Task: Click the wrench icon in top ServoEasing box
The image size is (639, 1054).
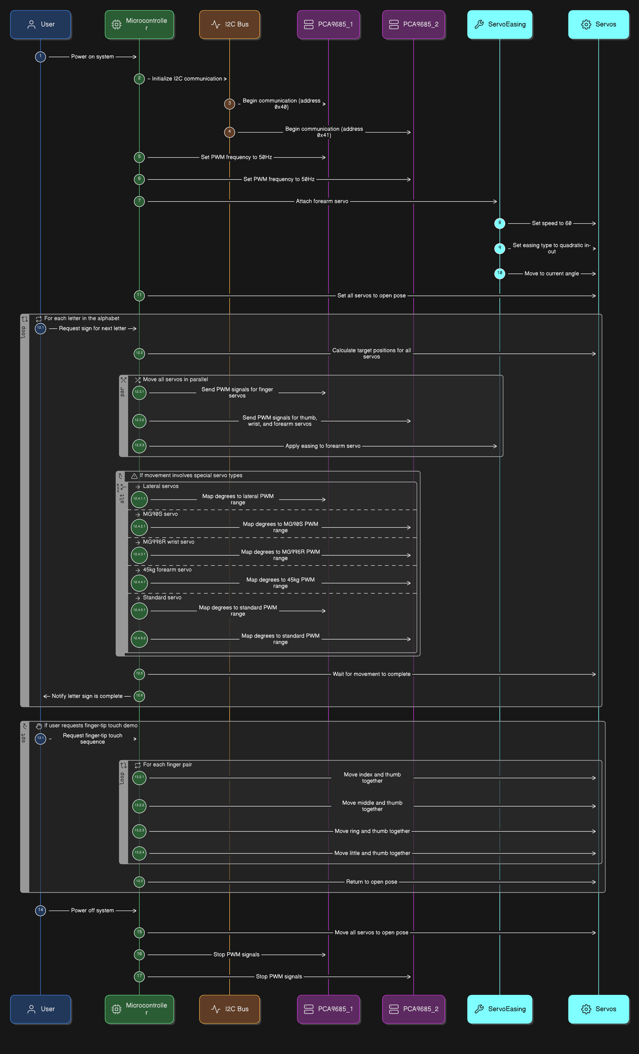Action: point(479,24)
